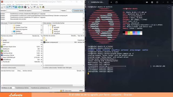This screenshot has width=173, height=97.
Task: Click the three-dot circle button in terminal
Action: pos(169,8)
